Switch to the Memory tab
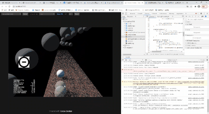Screen dimensions: 209x114 172,14
